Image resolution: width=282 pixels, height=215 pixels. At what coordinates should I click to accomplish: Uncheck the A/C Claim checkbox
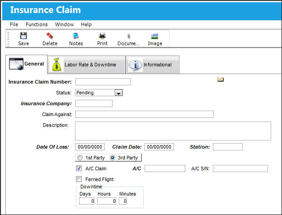(79, 168)
